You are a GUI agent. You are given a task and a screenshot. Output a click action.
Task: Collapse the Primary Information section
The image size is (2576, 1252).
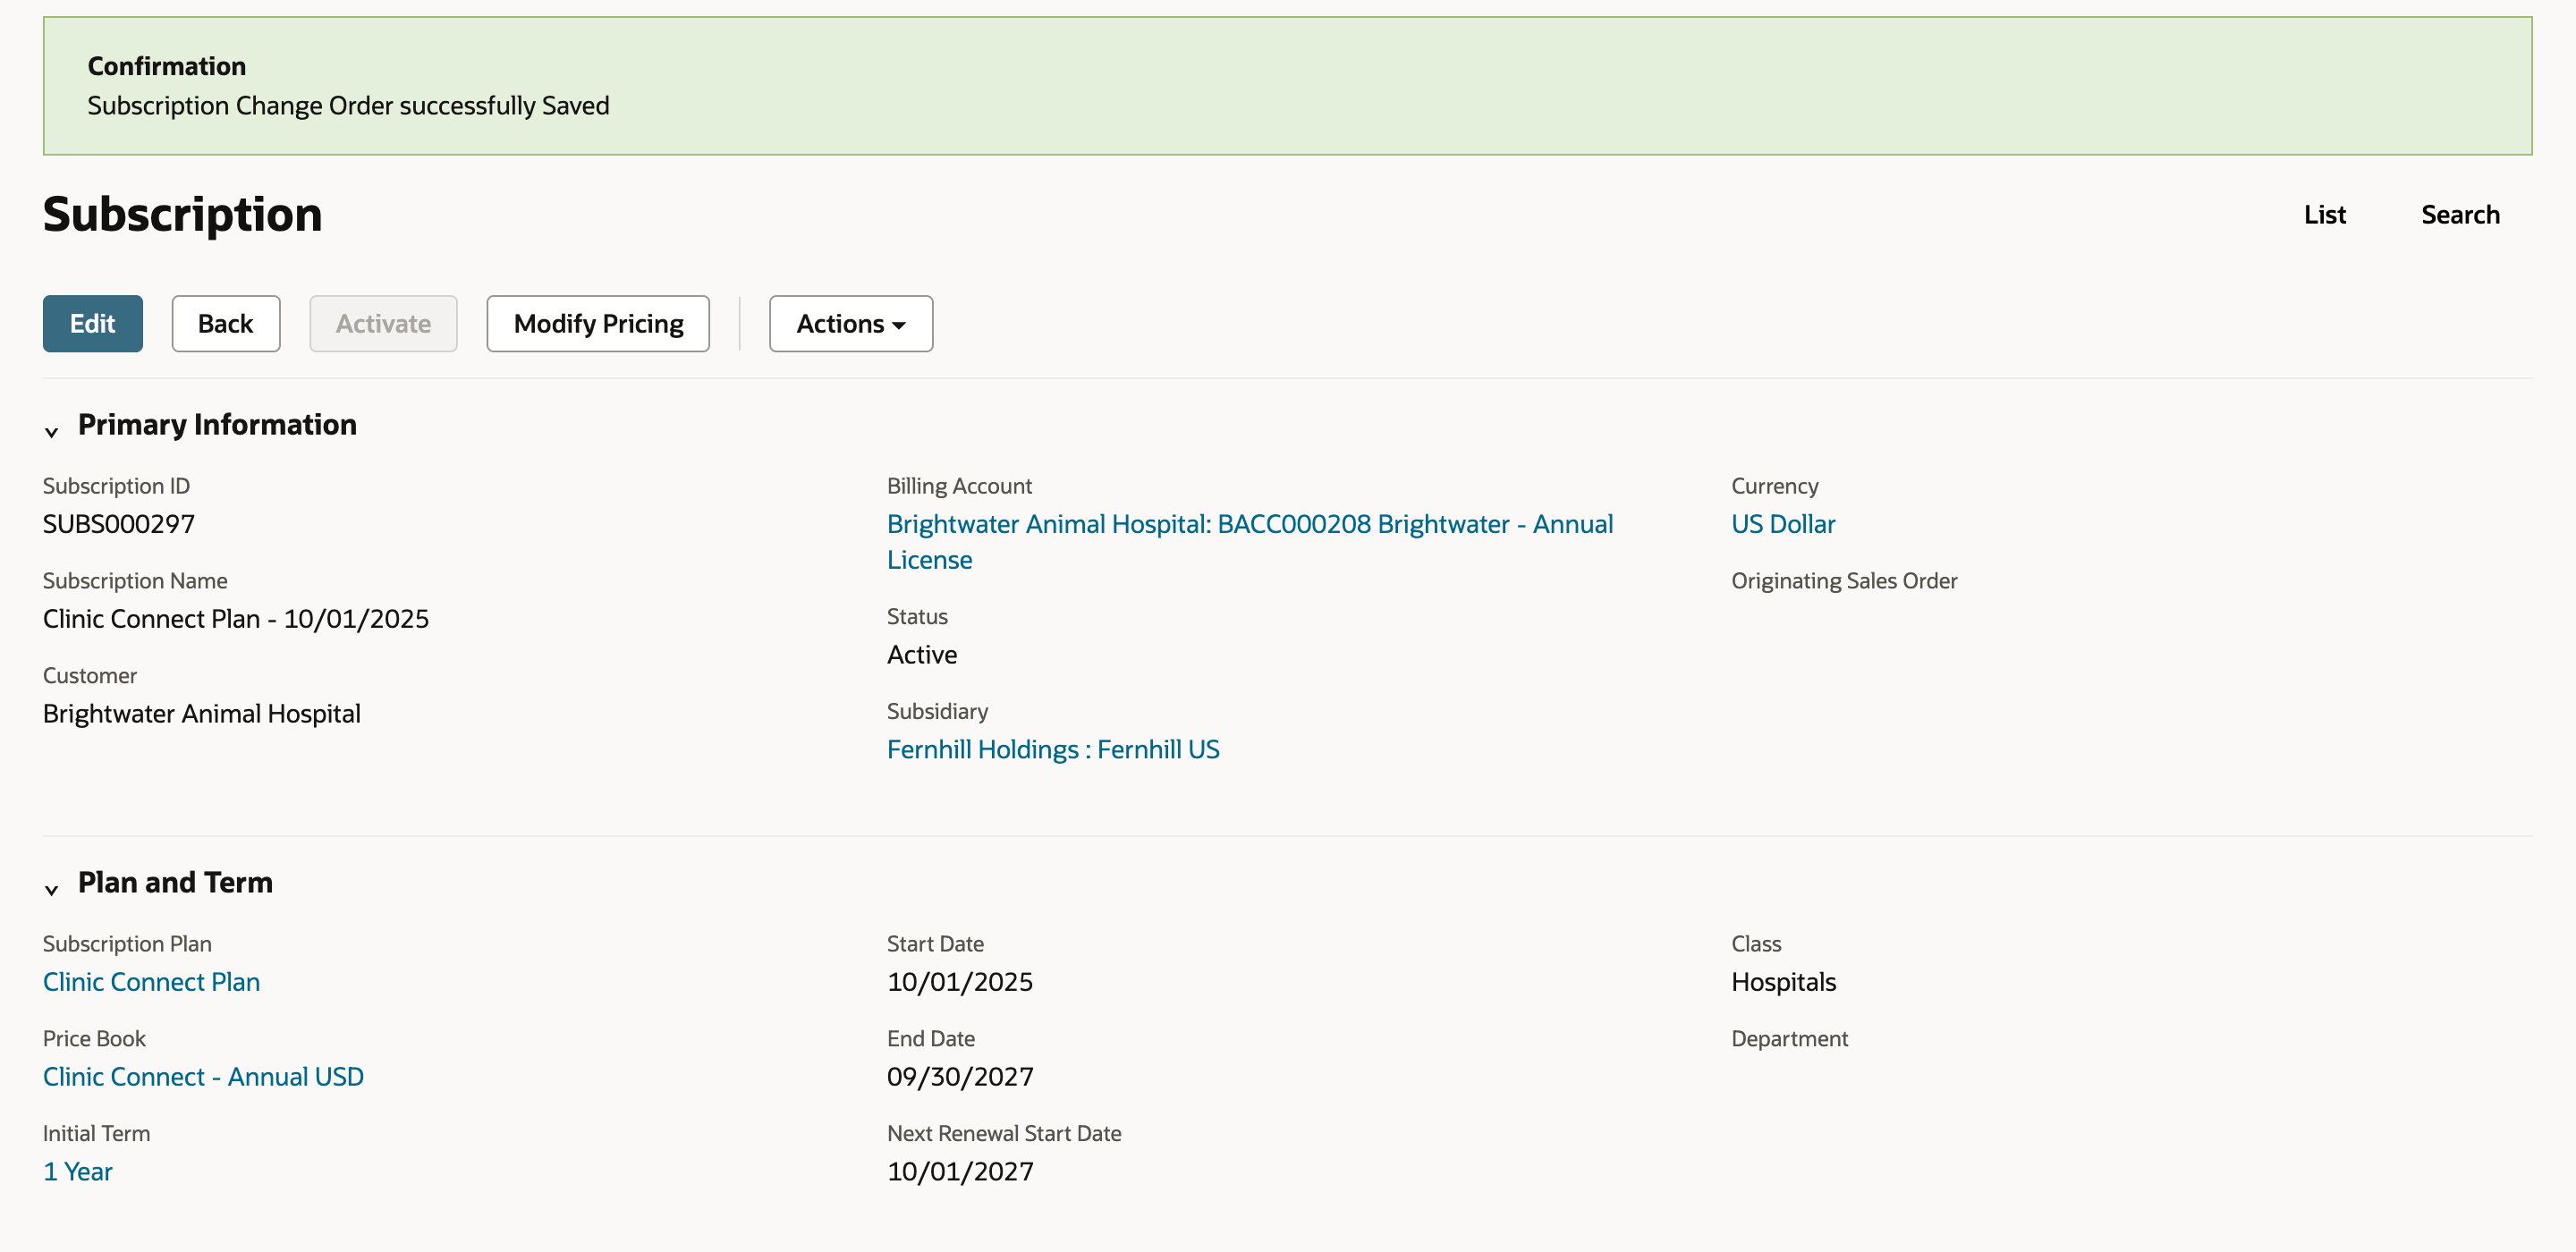point(52,431)
